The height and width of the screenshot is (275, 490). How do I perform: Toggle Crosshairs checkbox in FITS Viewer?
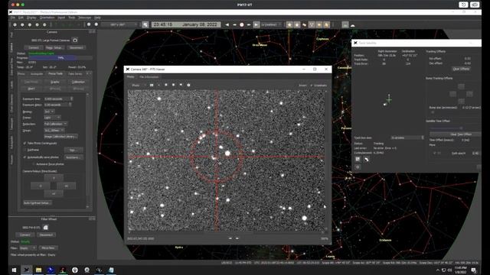(312, 86)
